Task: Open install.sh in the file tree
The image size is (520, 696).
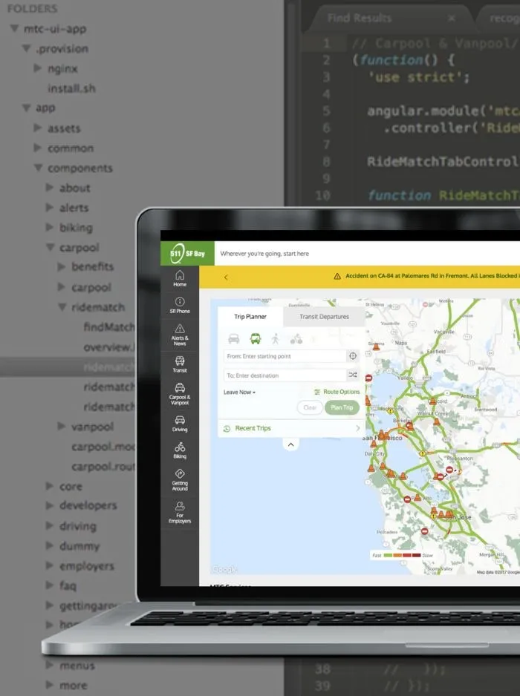Action: (x=71, y=89)
